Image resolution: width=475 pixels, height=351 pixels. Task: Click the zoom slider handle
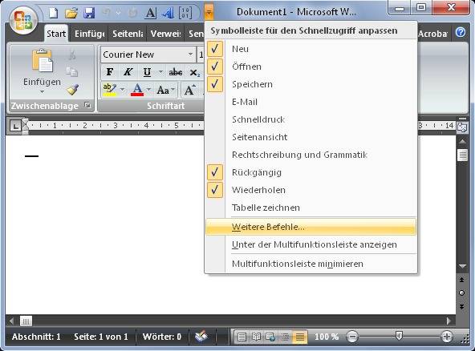click(x=400, y=336)
